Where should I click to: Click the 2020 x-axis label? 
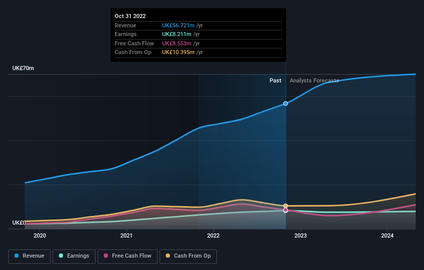40,235
